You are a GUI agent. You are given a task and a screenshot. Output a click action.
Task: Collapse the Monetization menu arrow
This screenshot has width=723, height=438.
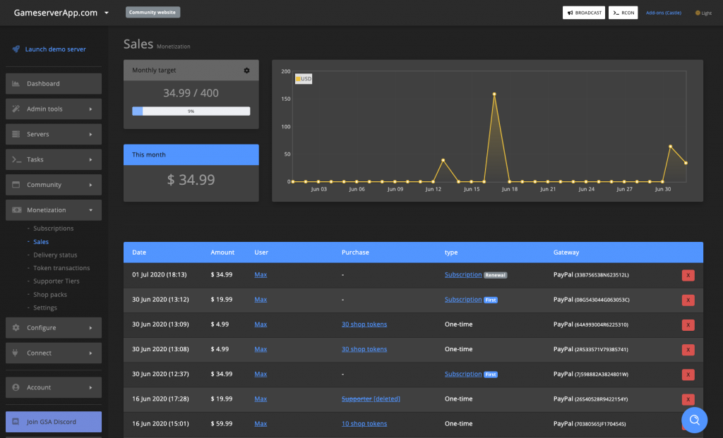click(91, 210)
